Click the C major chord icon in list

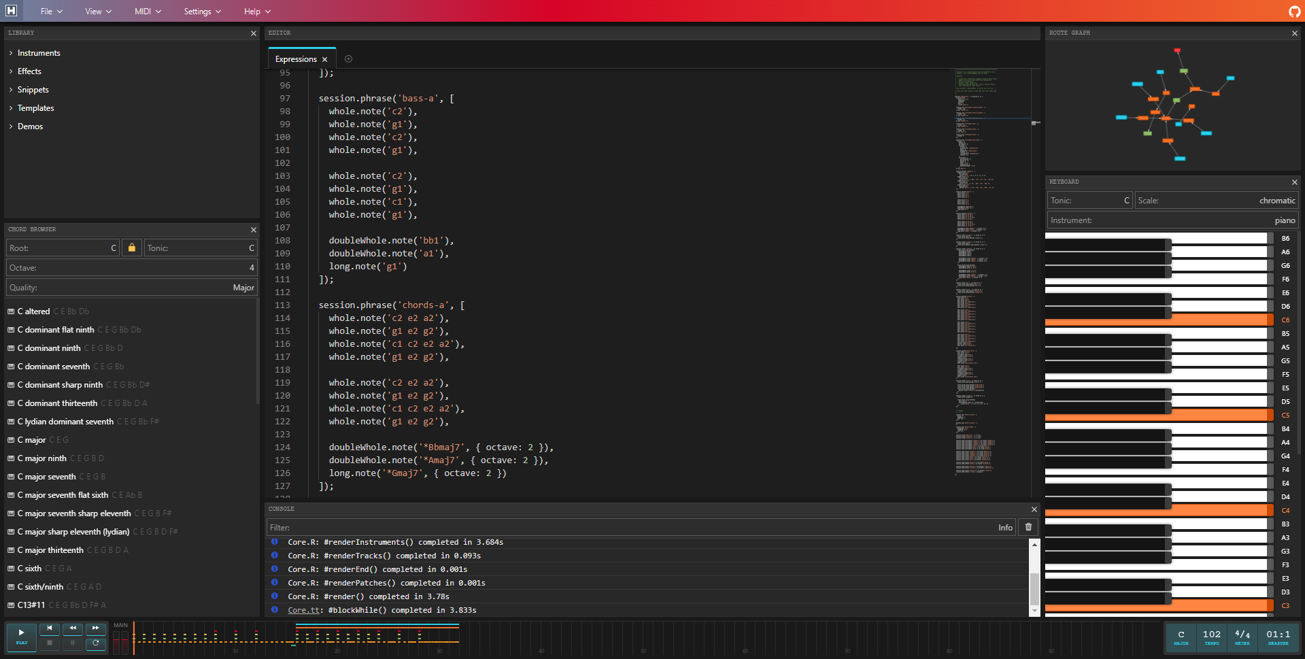click(11, 440)
